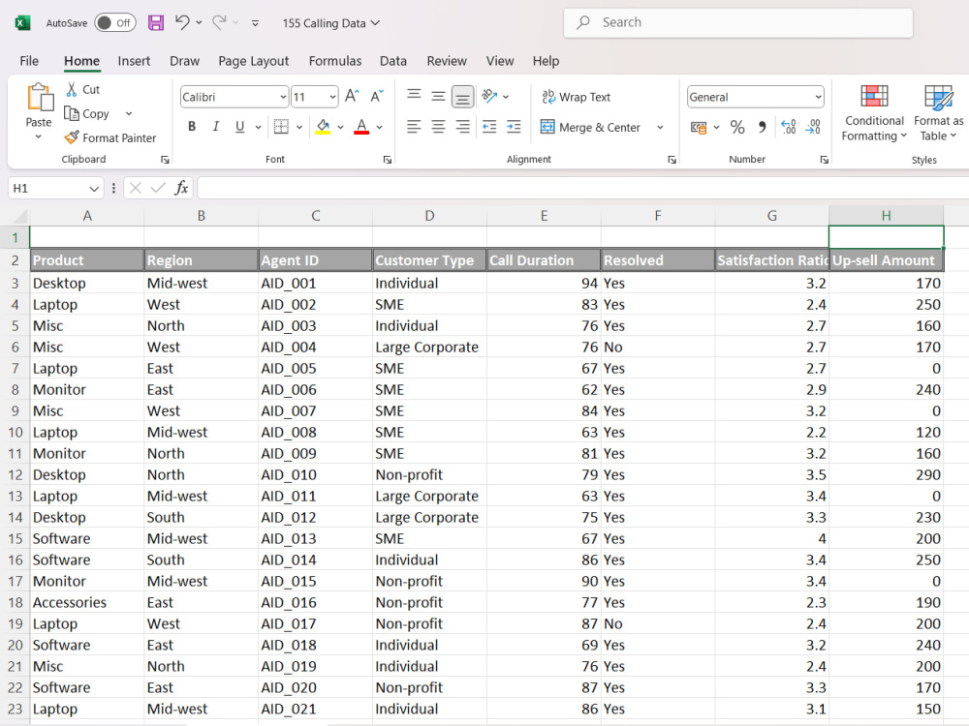This screenshot has height=726, width=969.
Task: Click the Copy icon
Action: tap(72, 113)
